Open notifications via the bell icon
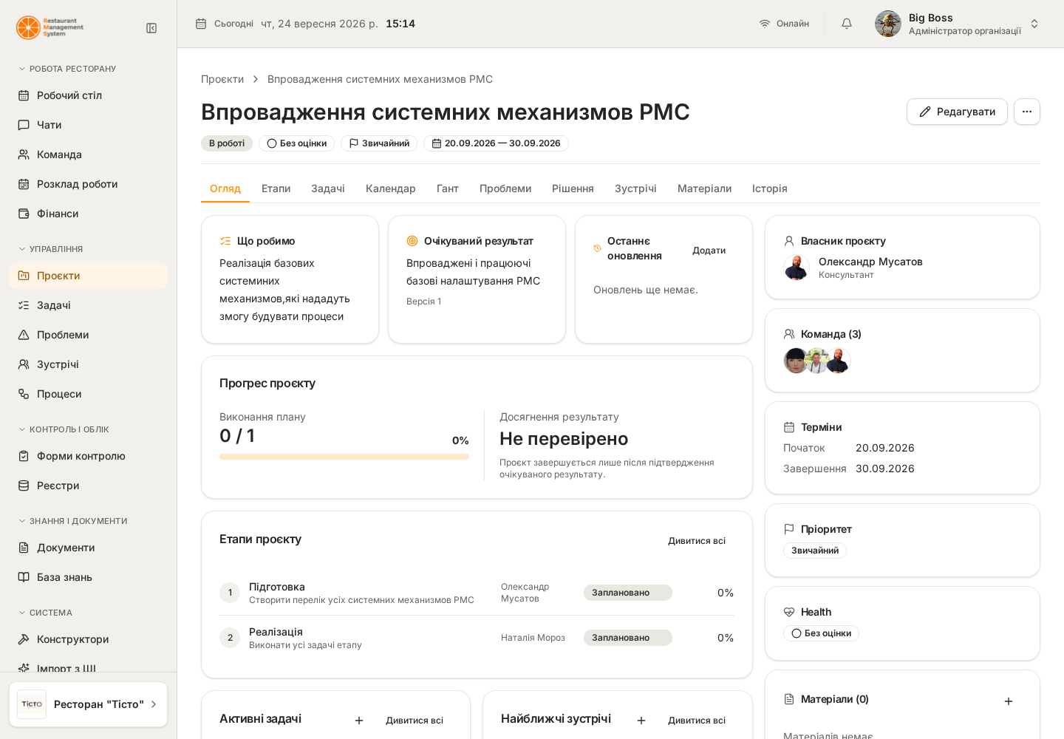The image size is (1064, 739). [x=847, y=24]
